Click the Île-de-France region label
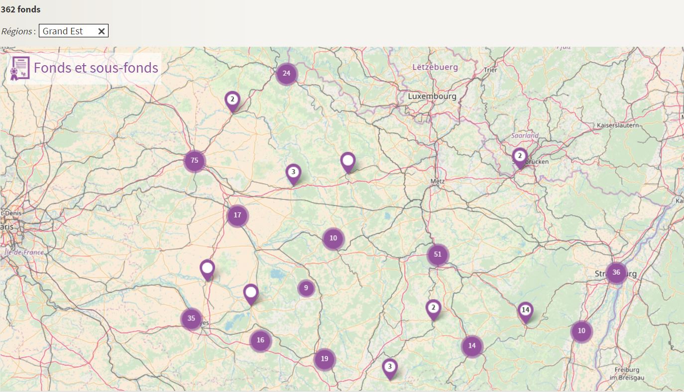This screenshot has width=684, height=392. point(23,252)
